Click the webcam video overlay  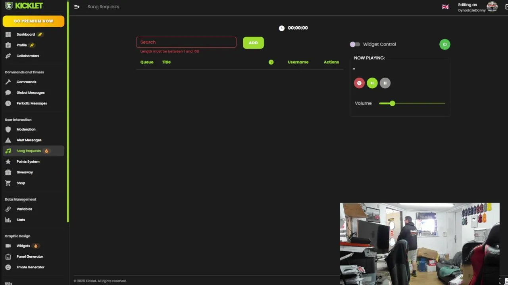(419, 244)
